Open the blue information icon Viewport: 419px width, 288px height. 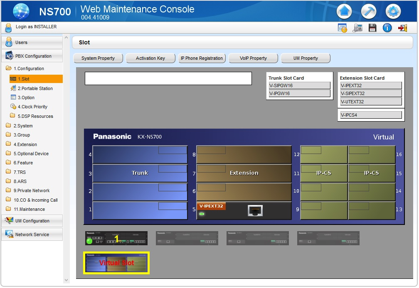pyautogui.click(x=387, y=28)
